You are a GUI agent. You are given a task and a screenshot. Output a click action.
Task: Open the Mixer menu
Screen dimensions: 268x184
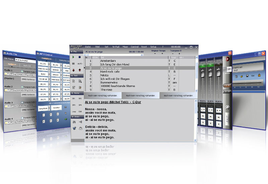coord(125,47)
